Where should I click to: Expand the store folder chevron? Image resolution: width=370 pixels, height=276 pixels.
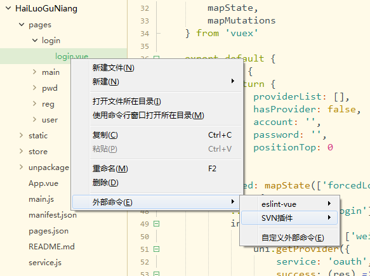coord(22,151)
